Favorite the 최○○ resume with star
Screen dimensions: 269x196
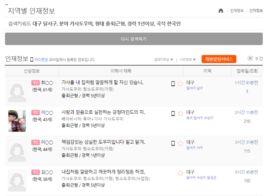coord(180,83)
